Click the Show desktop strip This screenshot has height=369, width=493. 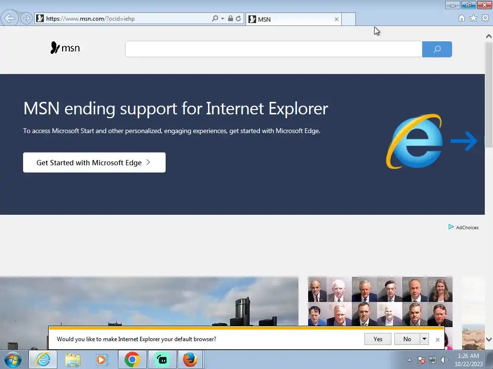(490, 360)
